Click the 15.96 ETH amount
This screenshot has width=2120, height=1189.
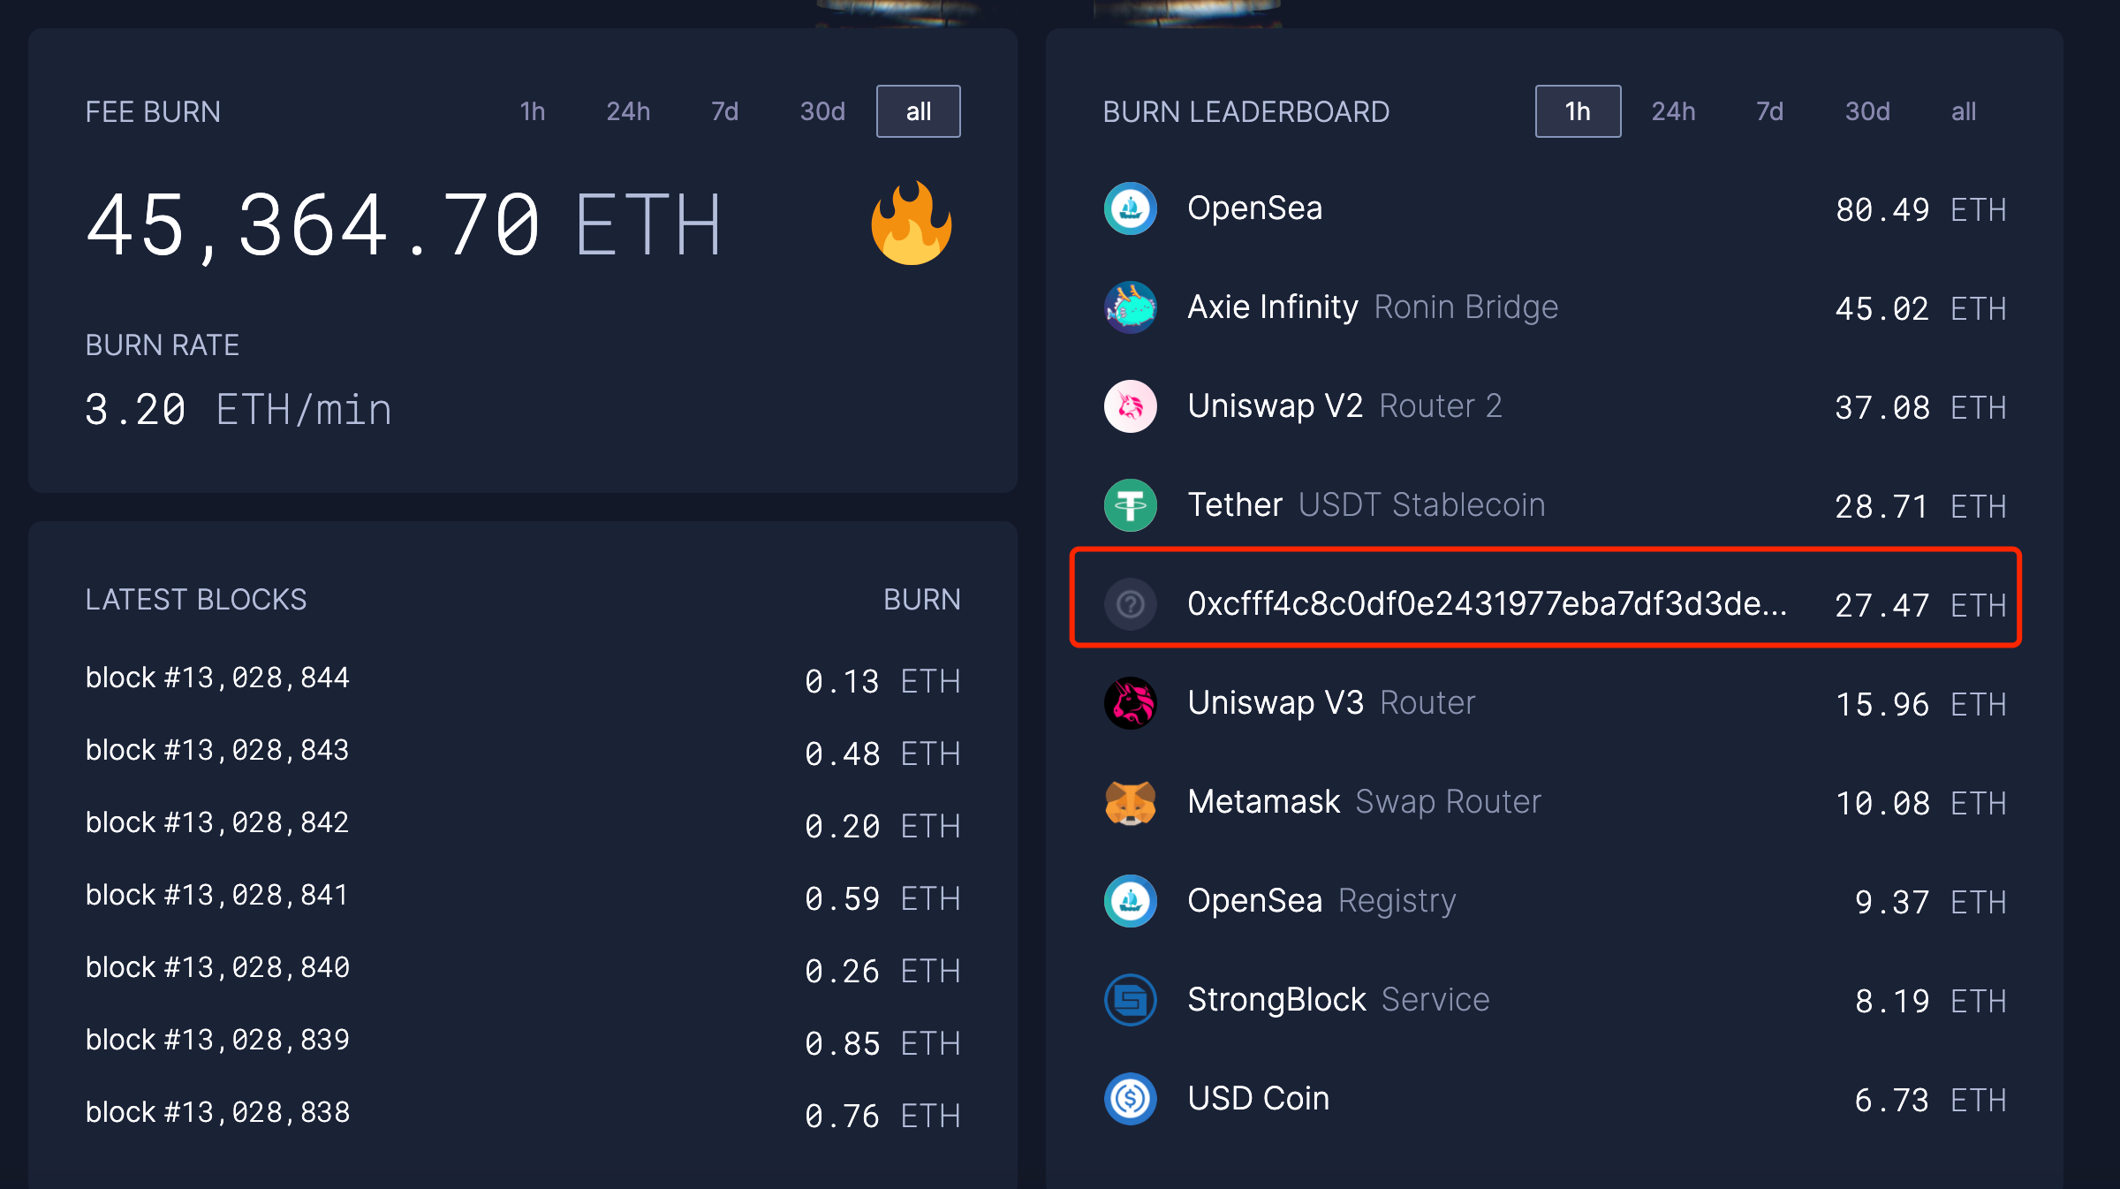pos(1920,705)
